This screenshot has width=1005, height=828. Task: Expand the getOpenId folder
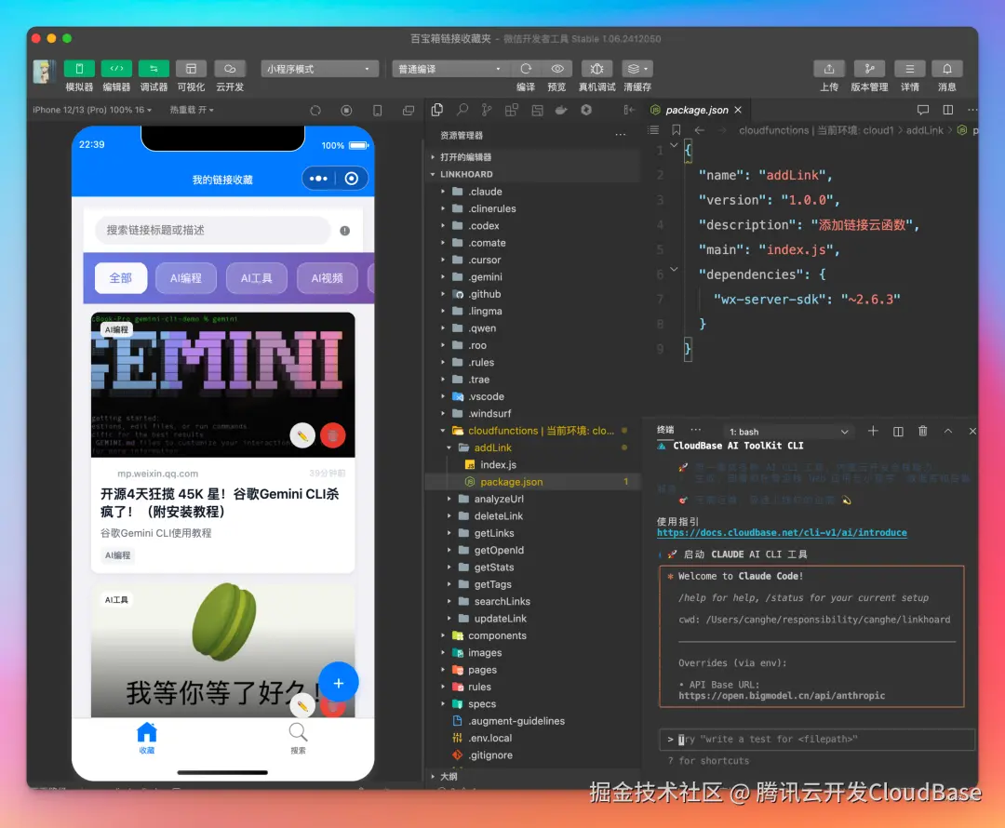pyautogui.click(x=532, y=551)
